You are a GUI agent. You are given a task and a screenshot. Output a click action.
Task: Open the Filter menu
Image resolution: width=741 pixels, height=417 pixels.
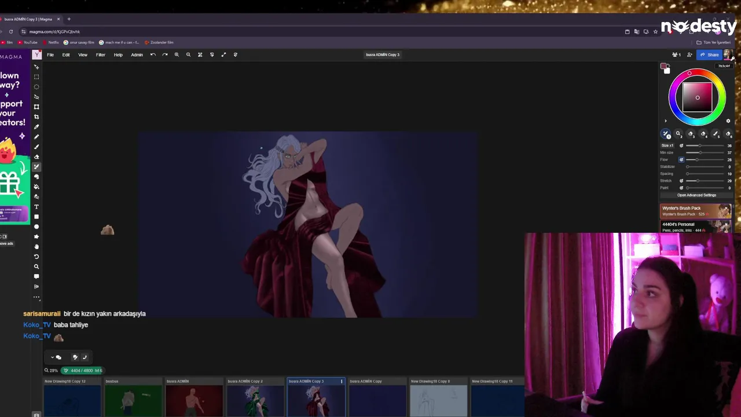[100, 54]
